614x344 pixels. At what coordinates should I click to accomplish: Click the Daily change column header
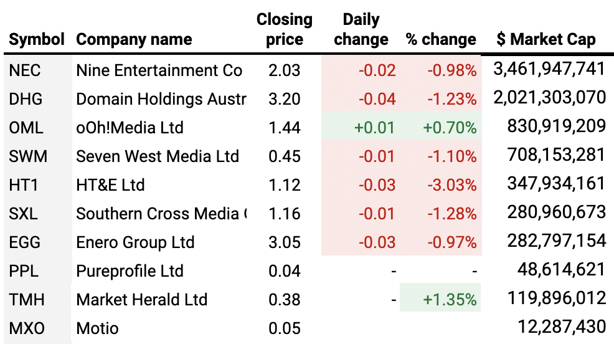point(361,29)
